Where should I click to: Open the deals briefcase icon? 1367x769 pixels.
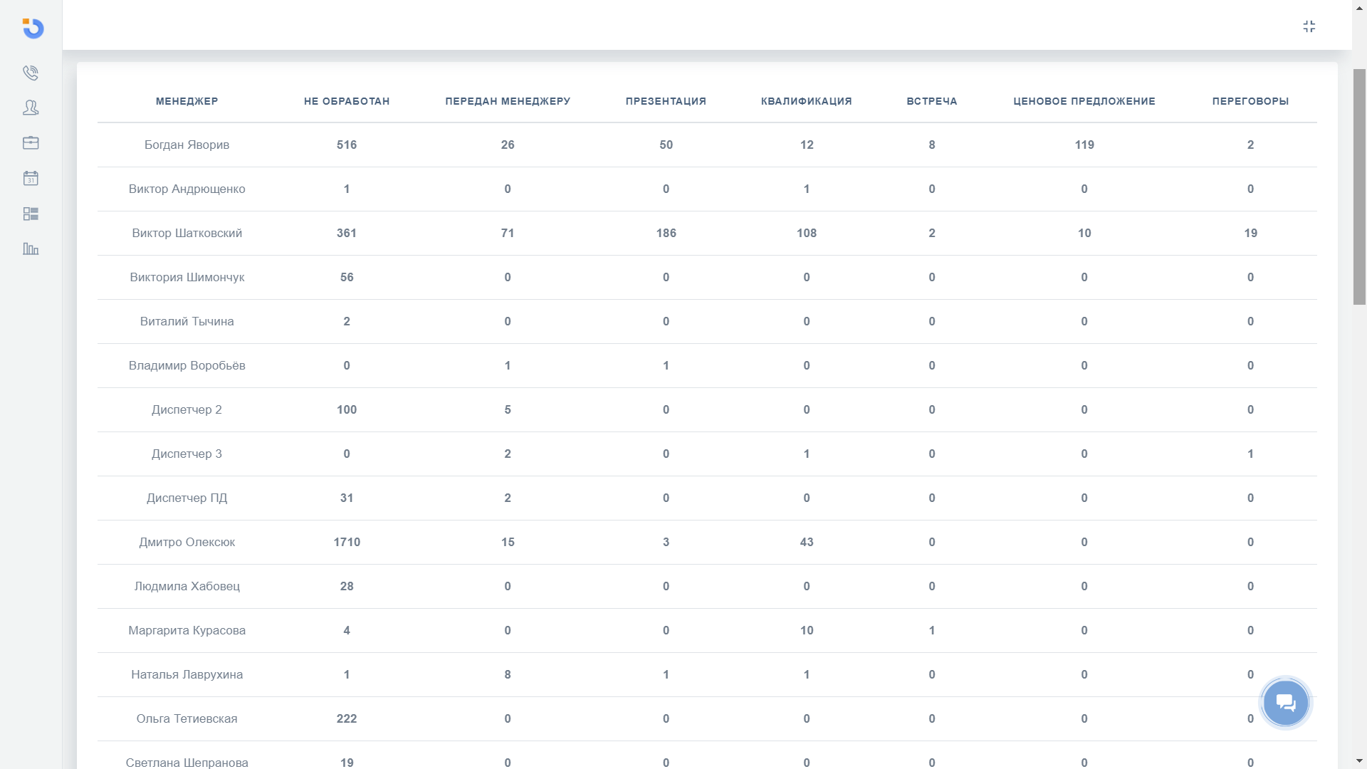(31, 143)
